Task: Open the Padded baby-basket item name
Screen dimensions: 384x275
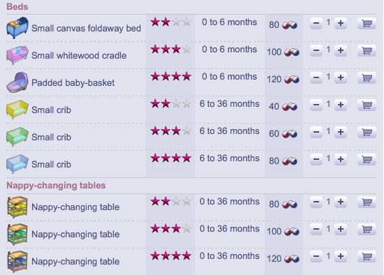Action: 73,83
